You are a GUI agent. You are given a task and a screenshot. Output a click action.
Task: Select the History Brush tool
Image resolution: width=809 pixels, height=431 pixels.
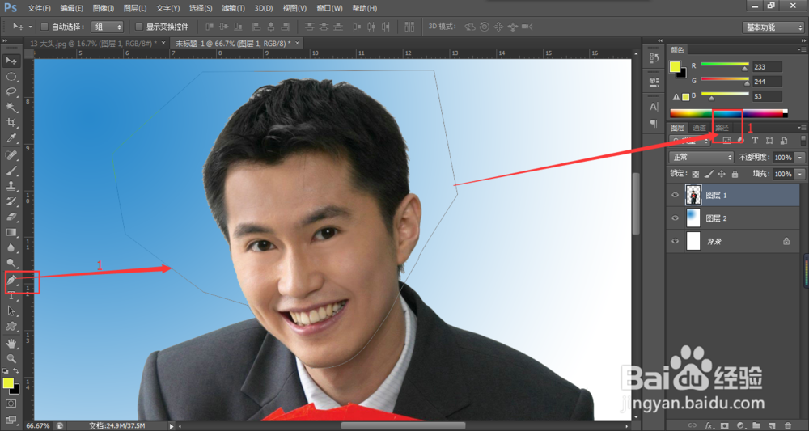click(11, 201)
